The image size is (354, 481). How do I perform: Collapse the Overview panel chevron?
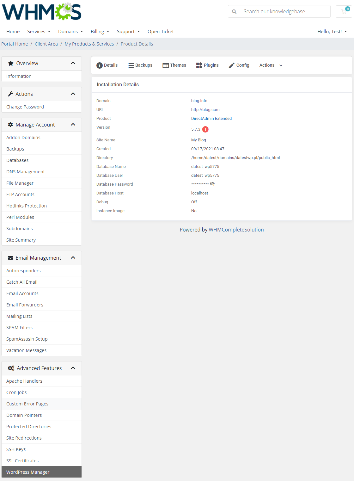pos(73,63)
